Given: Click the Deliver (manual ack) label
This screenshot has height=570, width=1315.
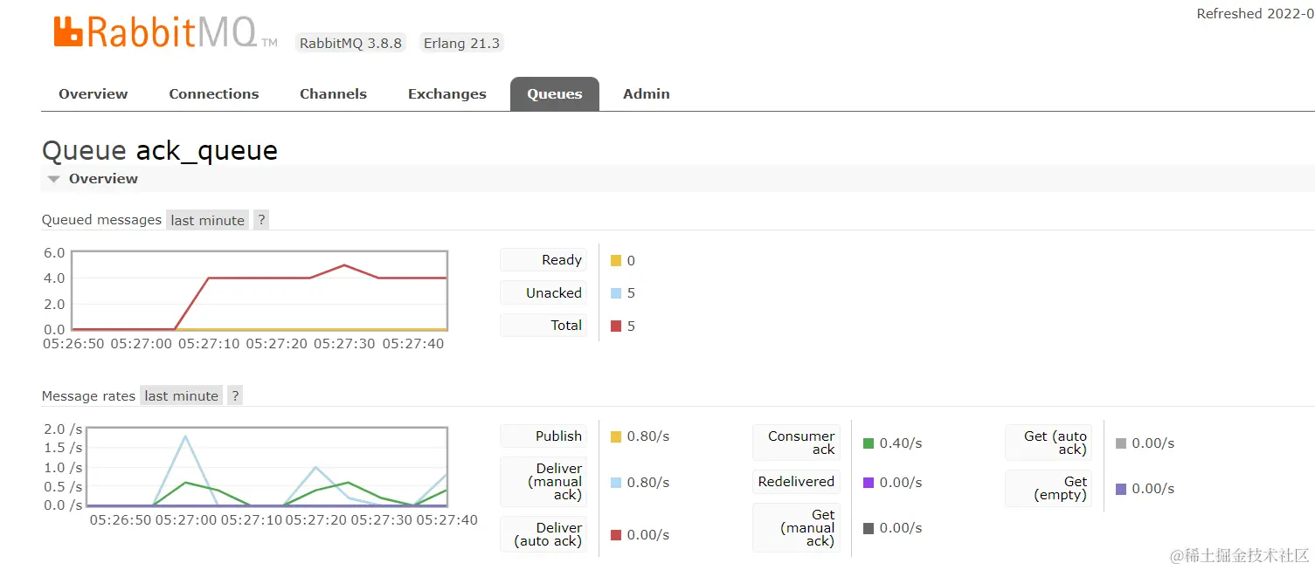Looking at the screenshot, I should coord(543,482).
